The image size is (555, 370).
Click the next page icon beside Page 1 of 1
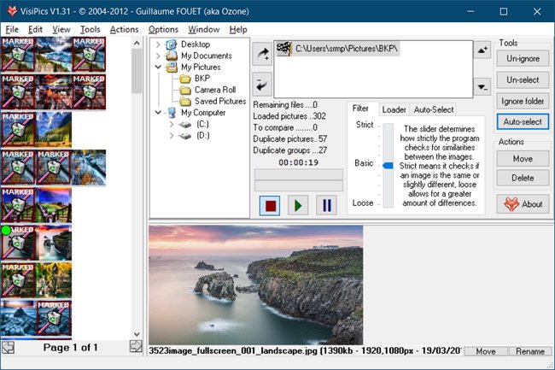pyautogui.click(x=135, y=347)
